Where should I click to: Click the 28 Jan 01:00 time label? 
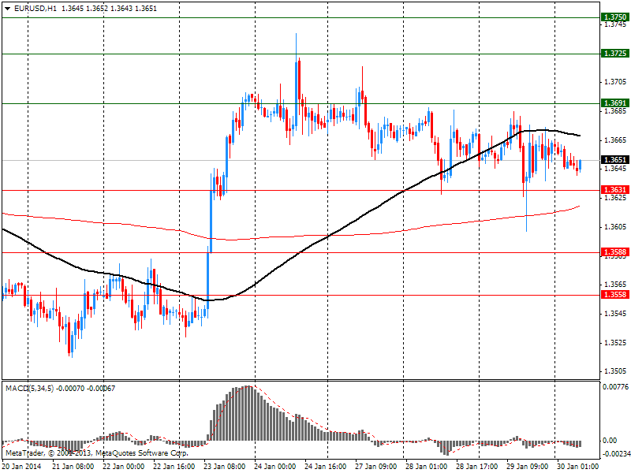427,467
